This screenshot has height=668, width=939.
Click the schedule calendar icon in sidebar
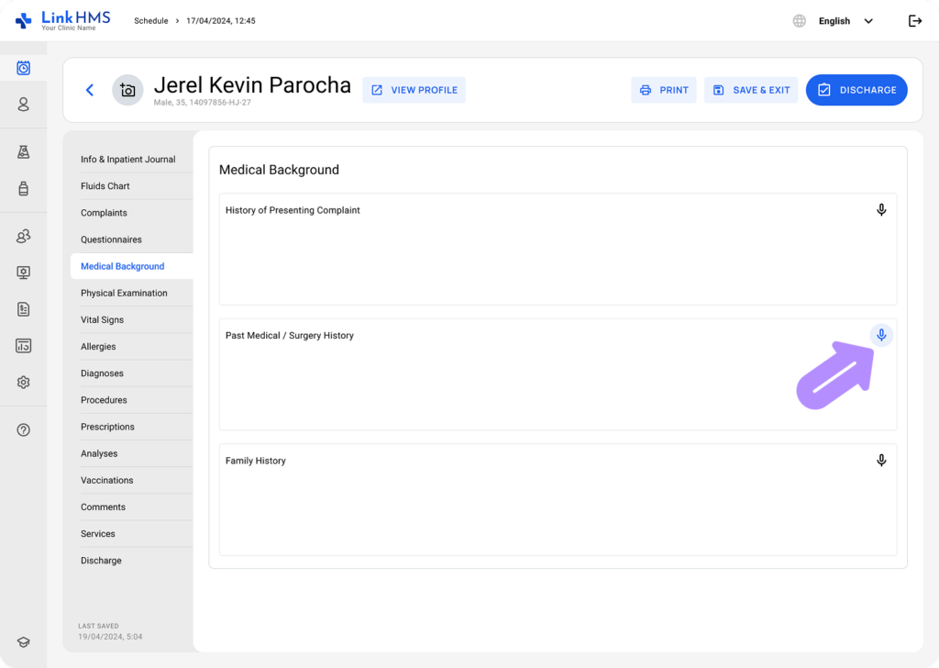click(23, 68)
